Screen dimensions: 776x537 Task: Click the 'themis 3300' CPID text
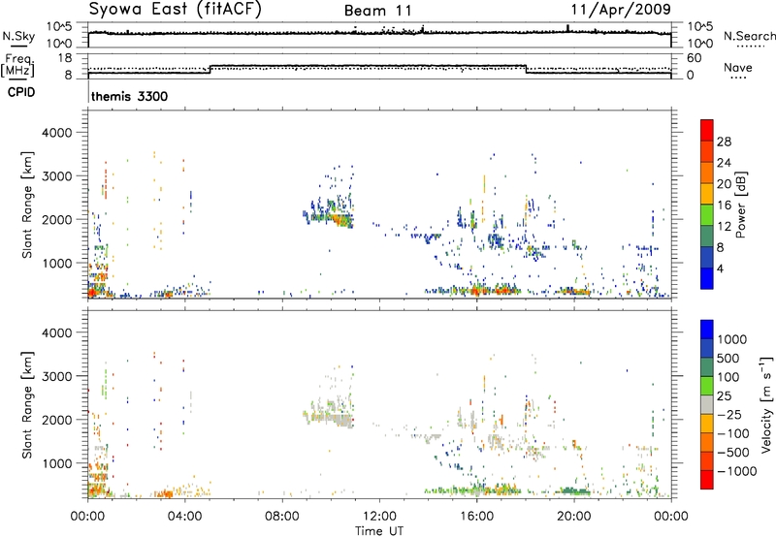pos(129,96)
